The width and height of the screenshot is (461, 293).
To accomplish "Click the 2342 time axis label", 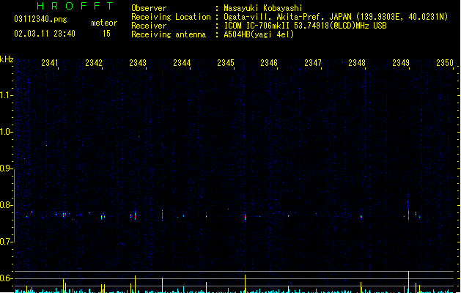I will tap(94, 63).
